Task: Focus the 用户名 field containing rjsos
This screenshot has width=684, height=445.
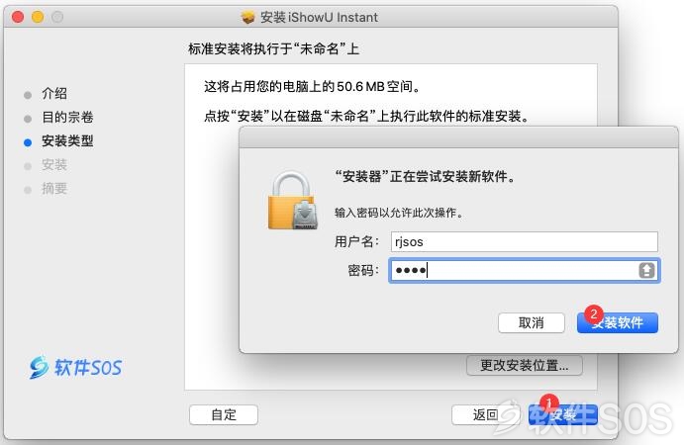Action: click(525, 241)
